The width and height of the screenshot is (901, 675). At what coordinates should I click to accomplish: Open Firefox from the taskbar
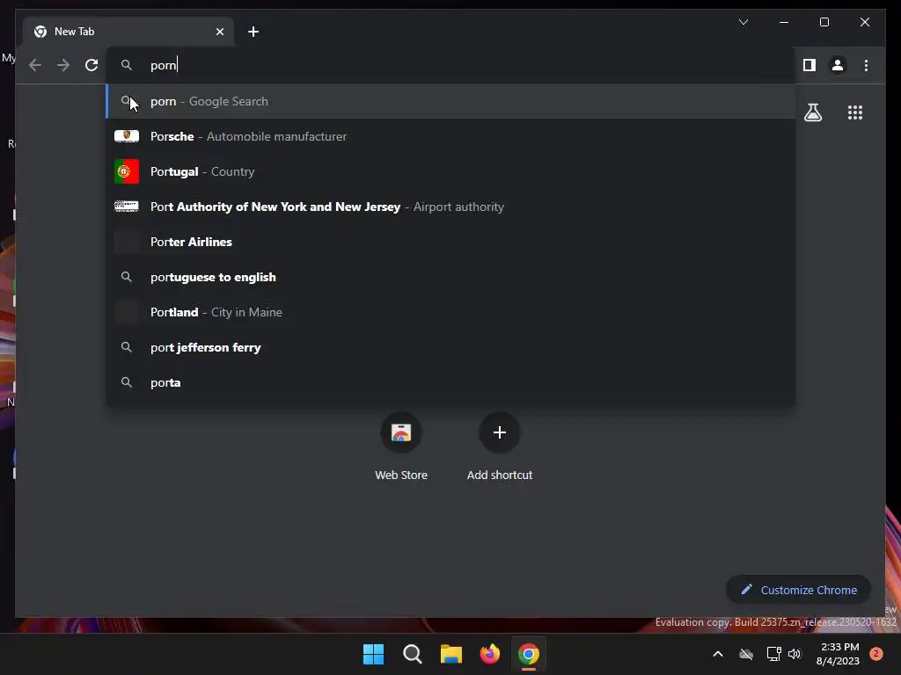pos(489,654)
